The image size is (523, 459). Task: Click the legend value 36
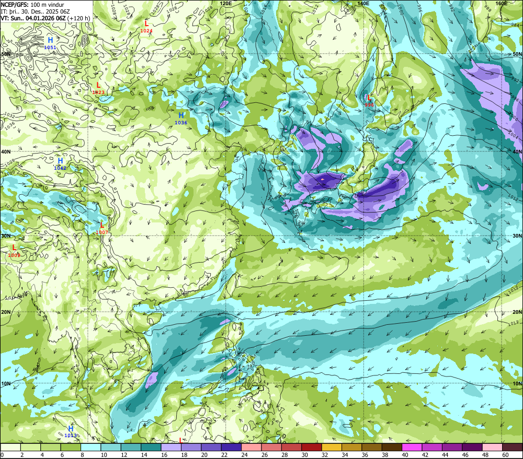(365, 455)
